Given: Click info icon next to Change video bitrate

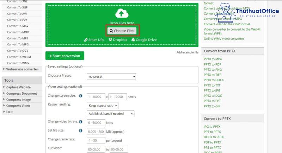Looking at the screenshot, I should point(81,122).
